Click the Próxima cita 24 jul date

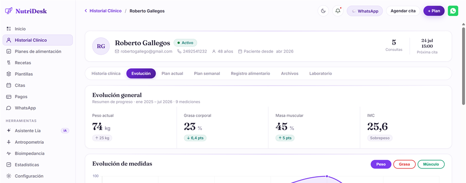[x=427, y=44]
